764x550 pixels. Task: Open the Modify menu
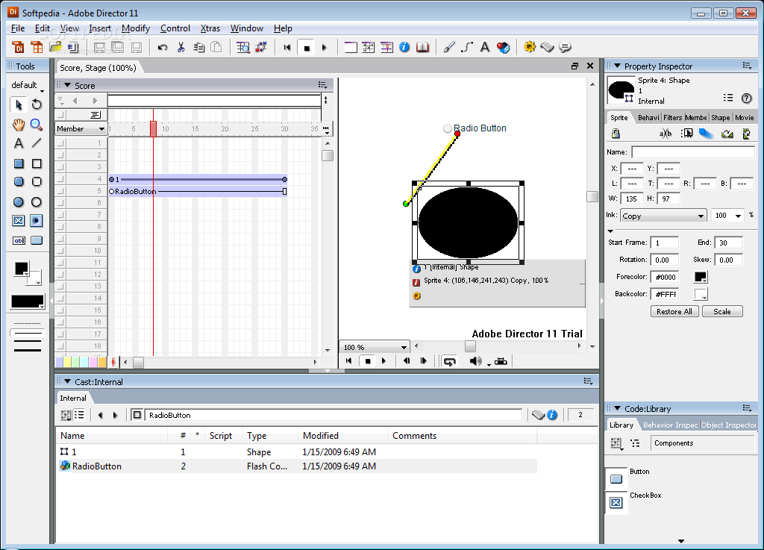pyautogui.click(x=136, y=28)
